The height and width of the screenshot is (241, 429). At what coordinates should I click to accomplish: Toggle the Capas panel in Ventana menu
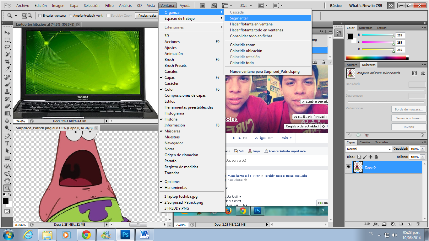192,78
